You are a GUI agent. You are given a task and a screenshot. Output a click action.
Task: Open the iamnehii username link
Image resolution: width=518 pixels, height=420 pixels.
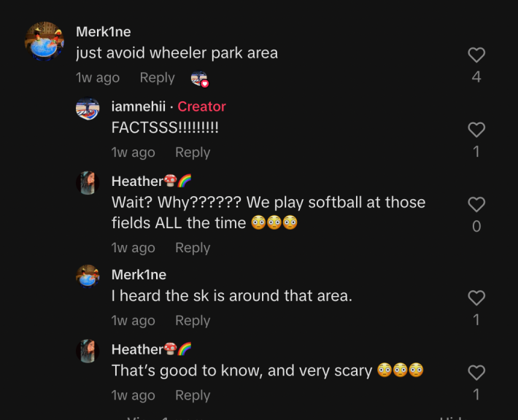(x=139, y=106)
